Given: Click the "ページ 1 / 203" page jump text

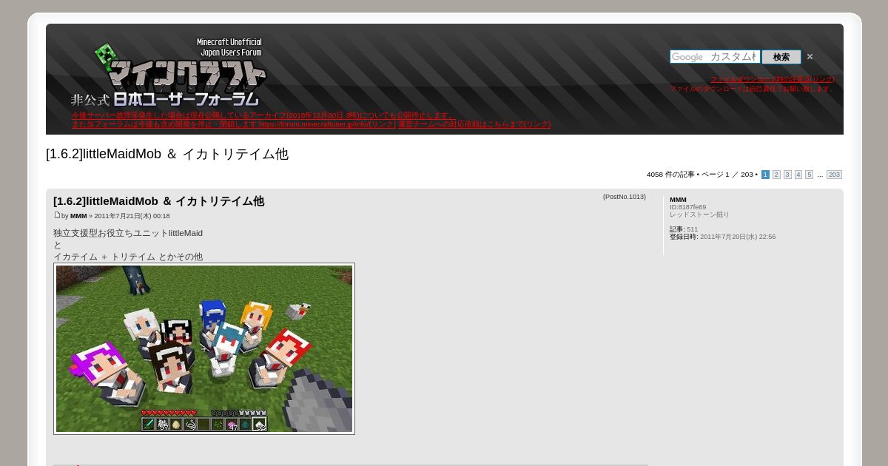Looking at the screenshot, I should click(x=727, y=175).
